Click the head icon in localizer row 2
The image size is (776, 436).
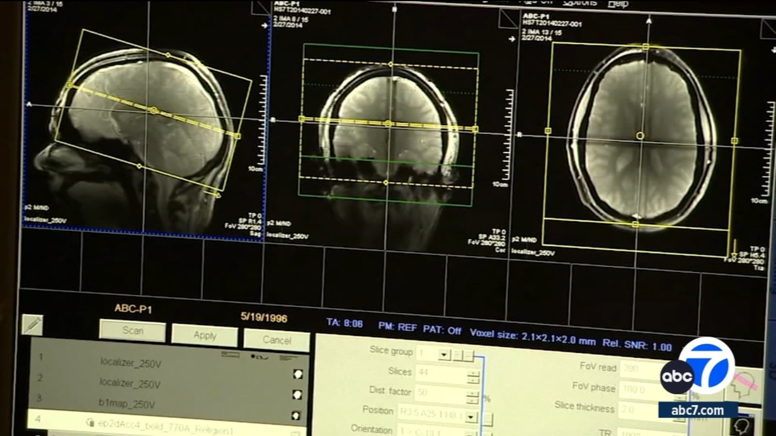[x=297, y=395]
